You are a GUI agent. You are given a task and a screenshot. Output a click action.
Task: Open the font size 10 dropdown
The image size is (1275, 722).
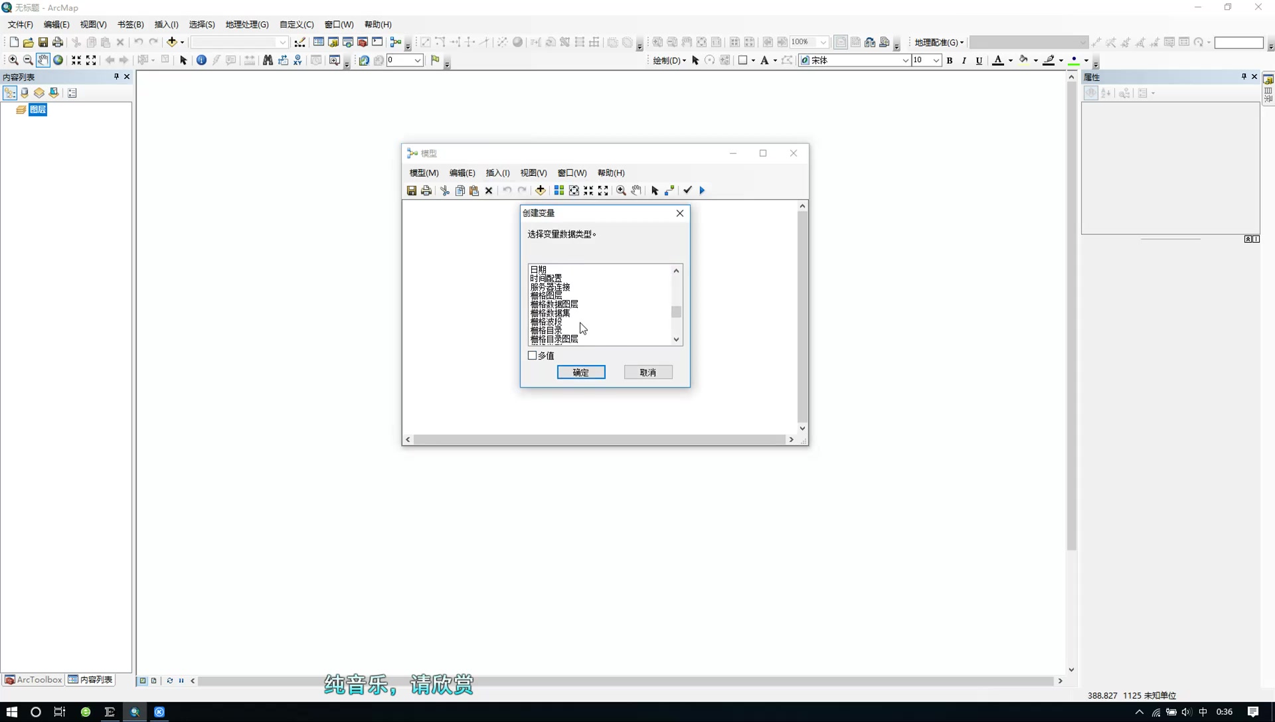936,60
